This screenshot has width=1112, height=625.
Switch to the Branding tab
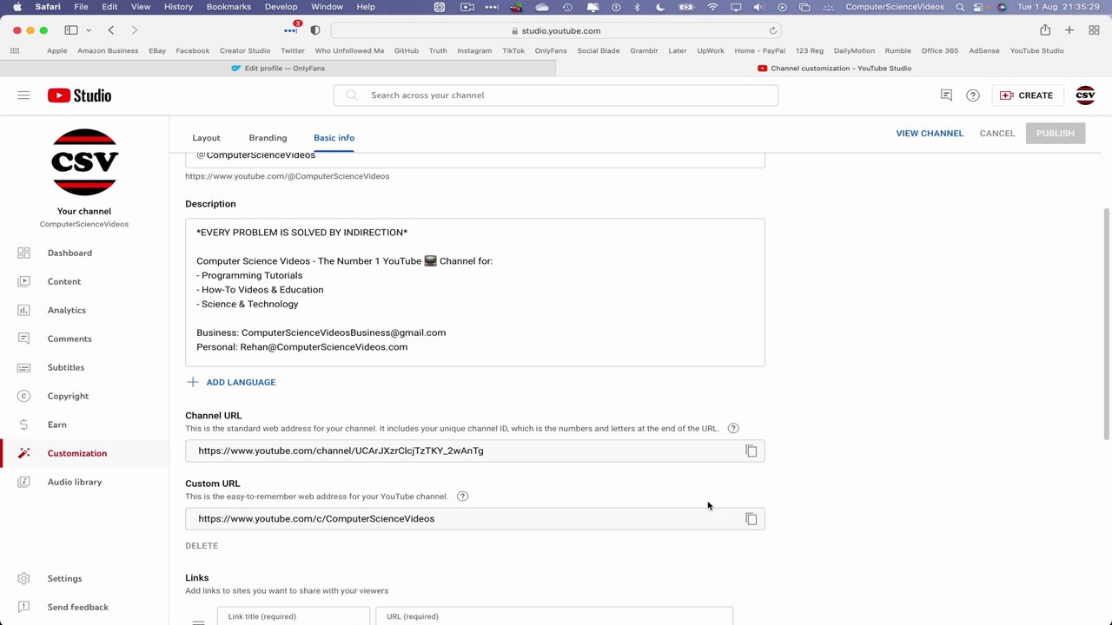pyautogui.click(x=268, y=138)
